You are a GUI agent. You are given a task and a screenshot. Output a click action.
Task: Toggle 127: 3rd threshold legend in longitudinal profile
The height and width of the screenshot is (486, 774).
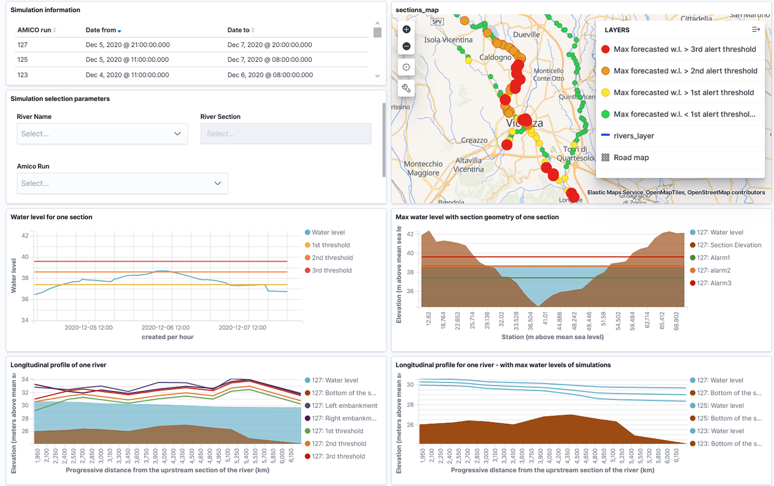335,456
